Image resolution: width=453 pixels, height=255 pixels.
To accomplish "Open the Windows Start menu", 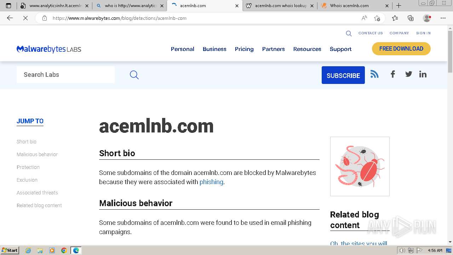I will pos(10,250).
